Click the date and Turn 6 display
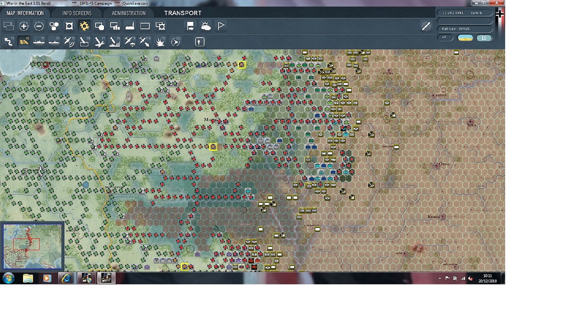 464,13
